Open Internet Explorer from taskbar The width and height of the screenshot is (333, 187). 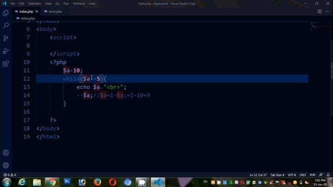point(22,182)
